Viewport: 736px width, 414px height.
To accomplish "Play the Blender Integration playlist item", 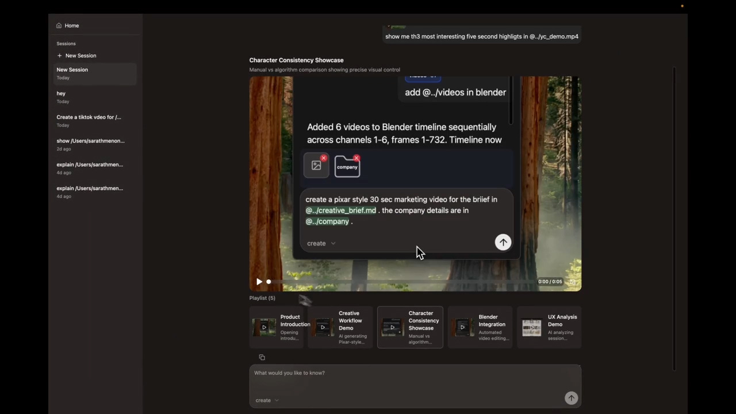I will pyautogui.click(x=462, y=327).
